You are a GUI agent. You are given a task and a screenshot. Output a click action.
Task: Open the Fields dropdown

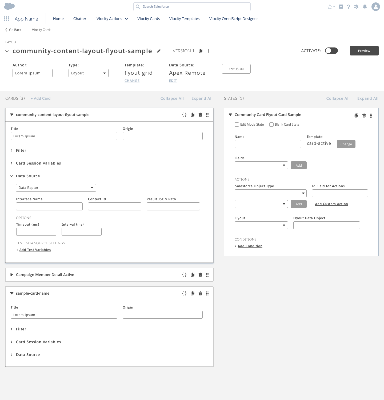[x=261, y=165]
